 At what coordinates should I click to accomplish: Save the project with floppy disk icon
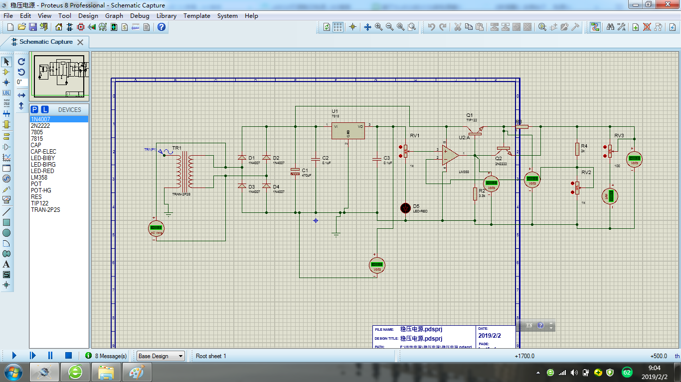32,27
